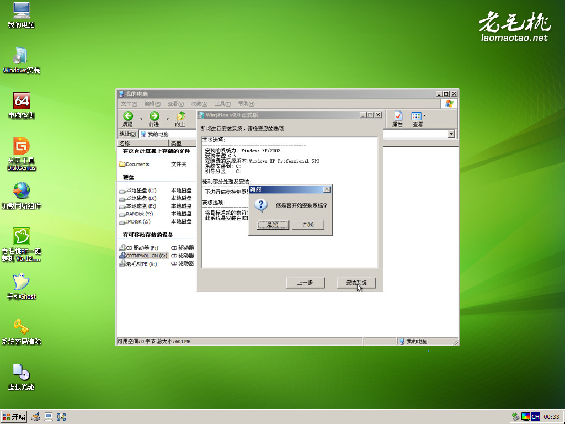The width and height of the screenshot is (565, 424).
Task: Close the 询问 dialog
Action: click(x=327, y=190)
